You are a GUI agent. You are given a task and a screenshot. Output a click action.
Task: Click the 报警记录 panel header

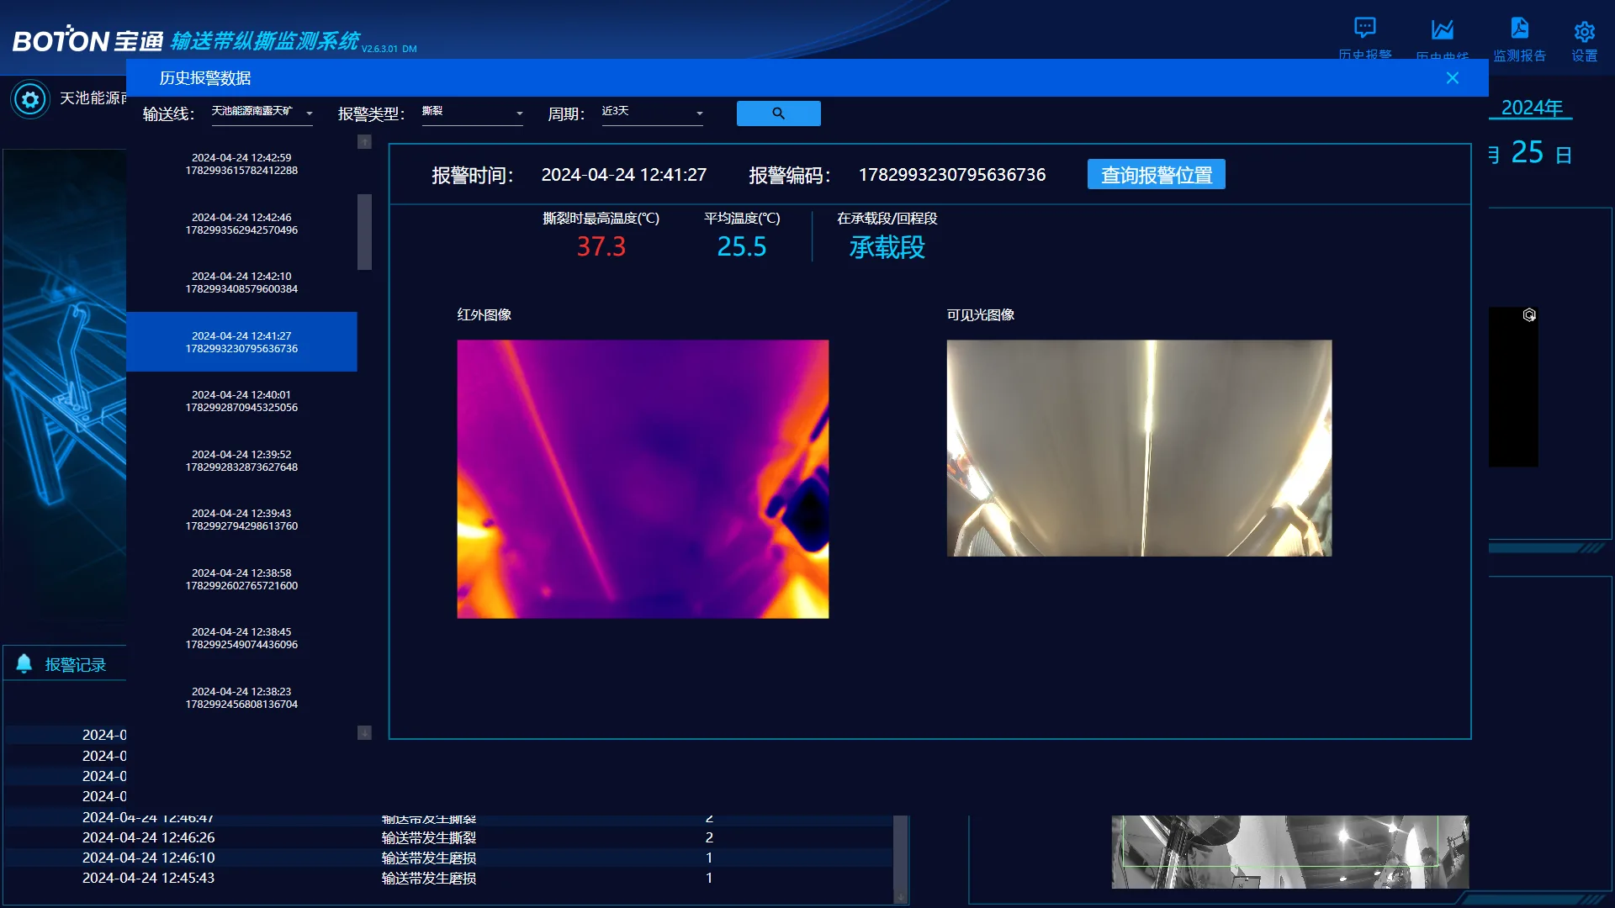click(x=66, y=664)
